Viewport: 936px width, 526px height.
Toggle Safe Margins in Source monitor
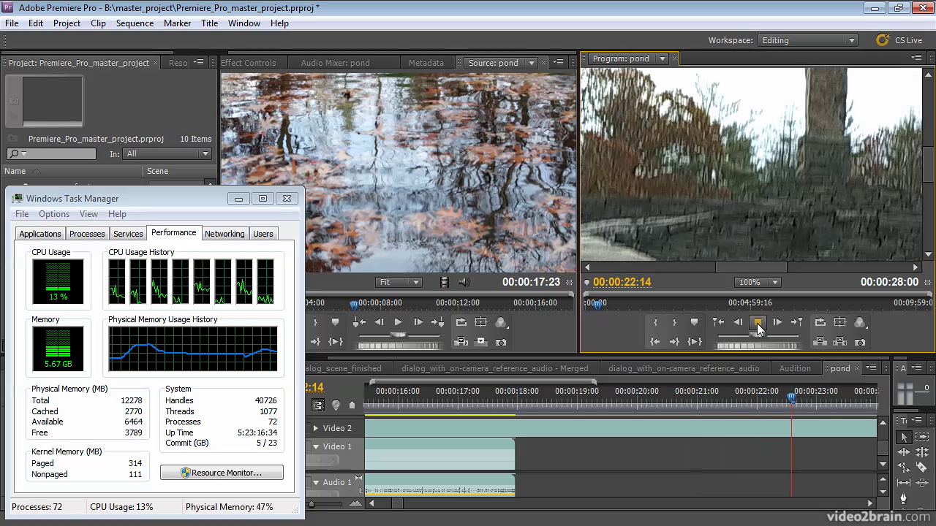pos(480,322)
